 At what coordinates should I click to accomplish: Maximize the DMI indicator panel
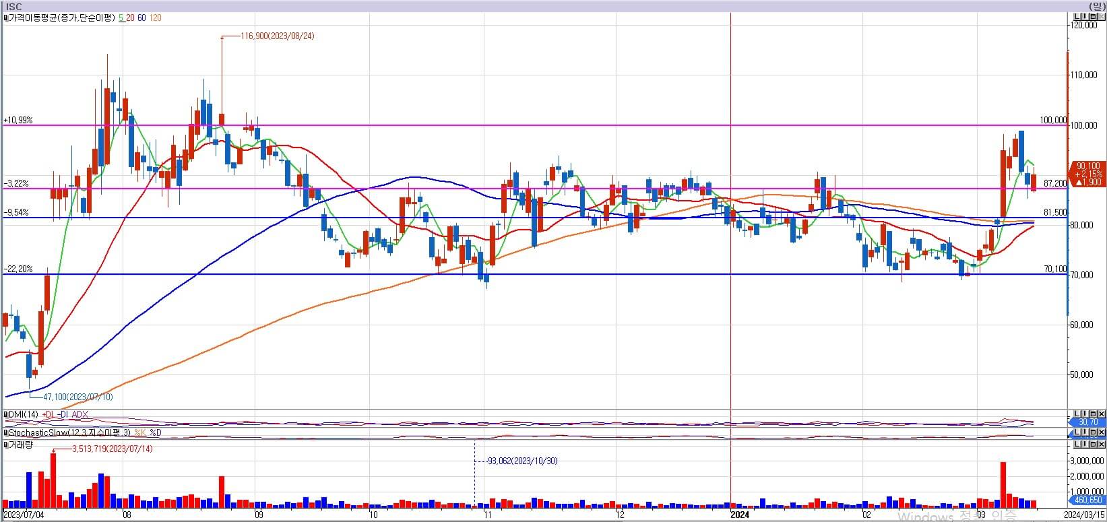[x=1093, y=414]
